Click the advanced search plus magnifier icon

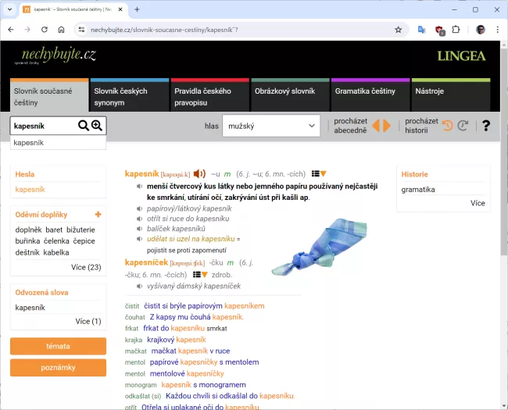pyautogui.click(x=97, y=126)
